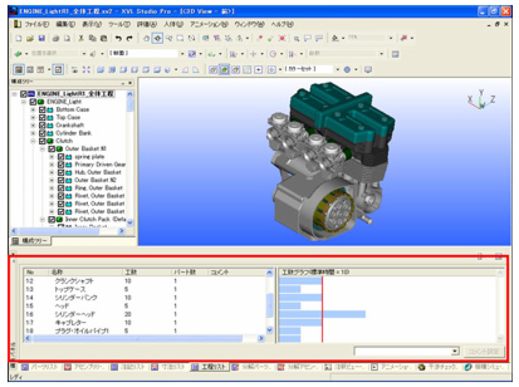This screenshot has width=519, height=387.
Task: Open the ツール(T) menu
Action: pyautogui.click(x=119, y=24)
